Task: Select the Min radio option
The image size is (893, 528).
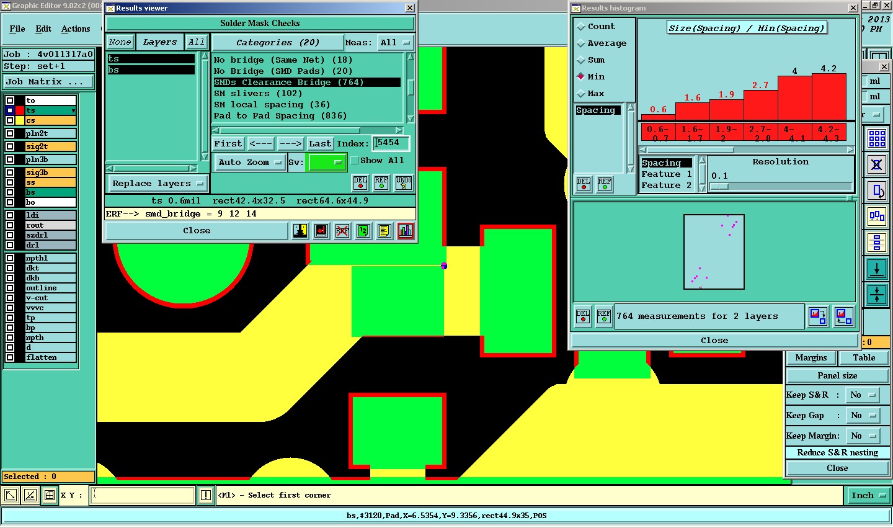Action: pos(581,77)
